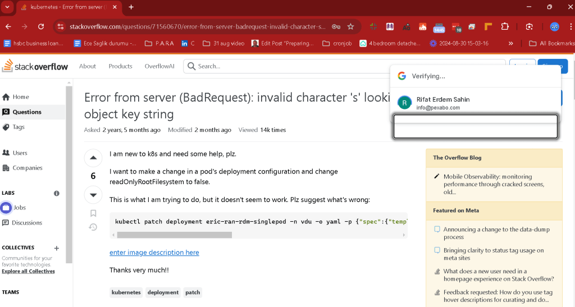Viewport: 575px width, 307px height.
Task: Open the 31 aug video bookmark folder
Action: [223, 43]
